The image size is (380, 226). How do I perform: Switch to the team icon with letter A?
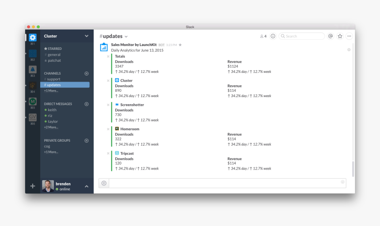[x=33, y=69]
